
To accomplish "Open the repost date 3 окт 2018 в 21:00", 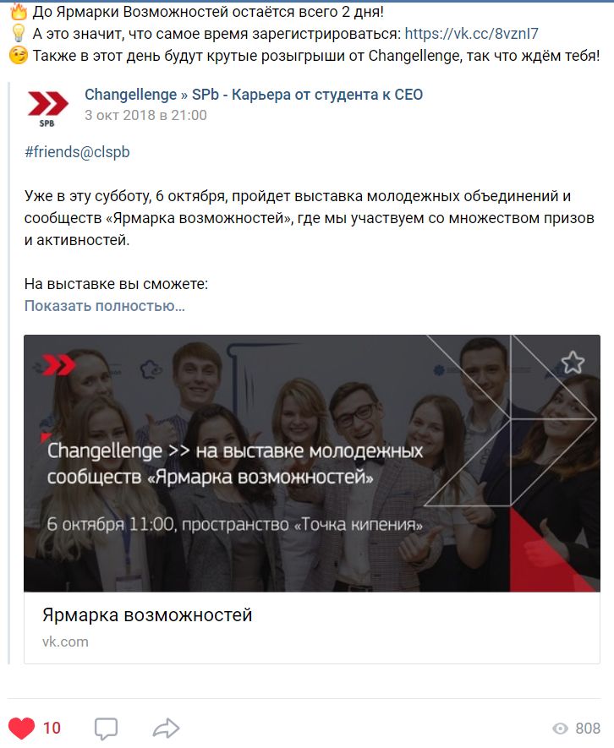I will [145, 116].
